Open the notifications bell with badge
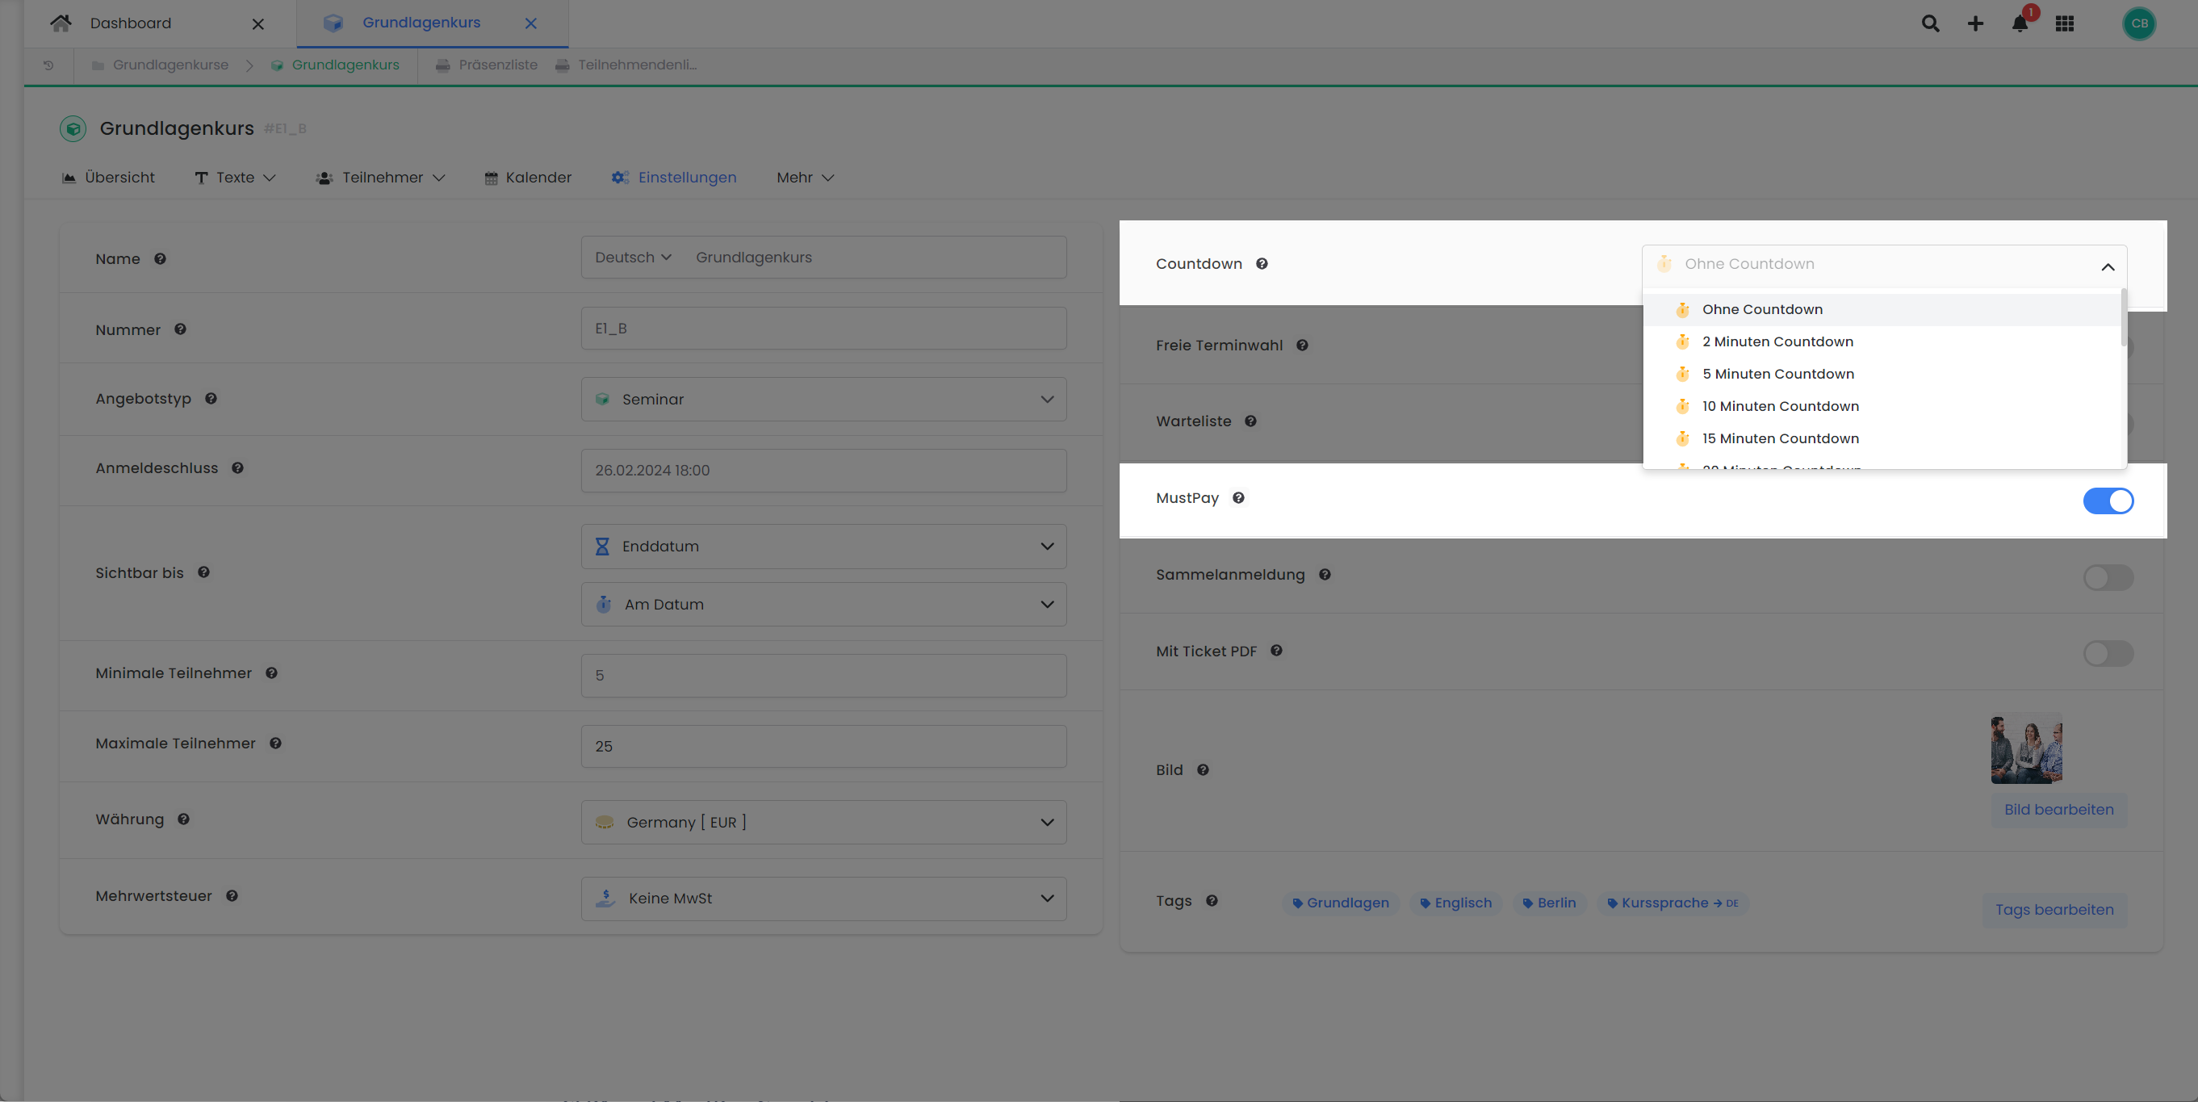Image resolution: width=2198 pixels, height=1102 pixels. click(2020, 25)
